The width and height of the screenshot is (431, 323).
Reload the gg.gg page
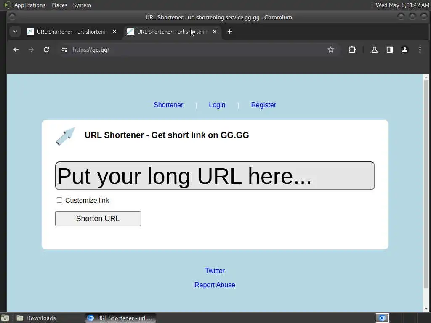coord(46,50)
